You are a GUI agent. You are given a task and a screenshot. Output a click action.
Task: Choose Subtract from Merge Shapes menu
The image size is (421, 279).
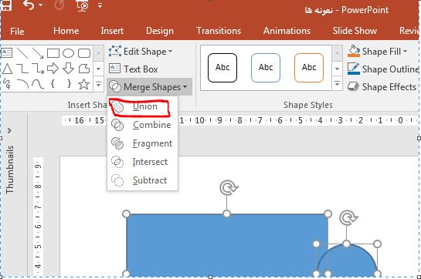[142, 180]
